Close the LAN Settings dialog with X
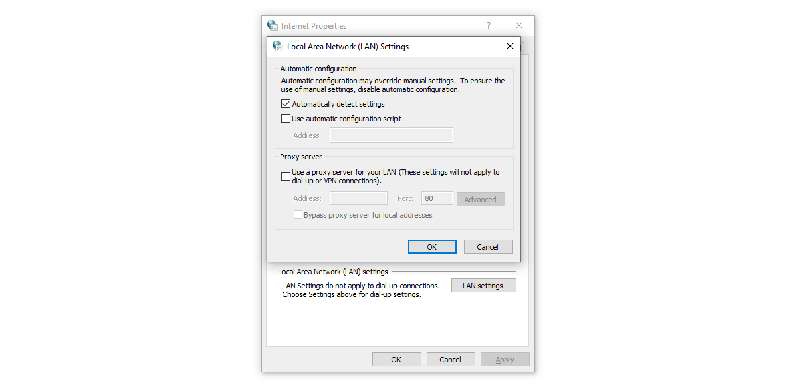Screen dimensions: 795x385 (x=510, y=46)
